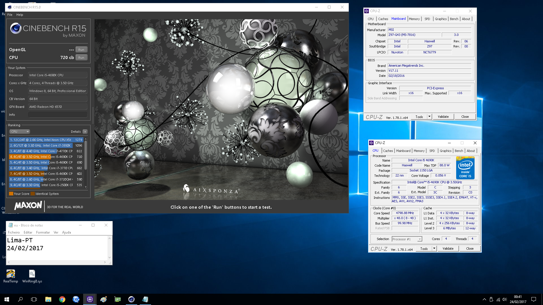Open Caches tab in upper CPU-Z window

pyautogui.click(x=383, y=19)
